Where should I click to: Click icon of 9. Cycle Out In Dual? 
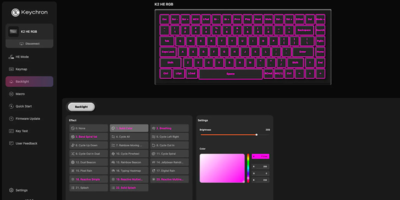click(x=72, y=154)
